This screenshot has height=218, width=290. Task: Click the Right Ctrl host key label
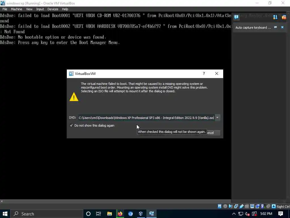pyautogui.click(x=283, y=206)
